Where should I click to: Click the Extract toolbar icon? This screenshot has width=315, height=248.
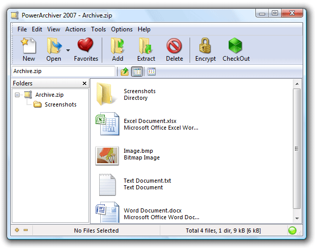click(x=145, y=46)
